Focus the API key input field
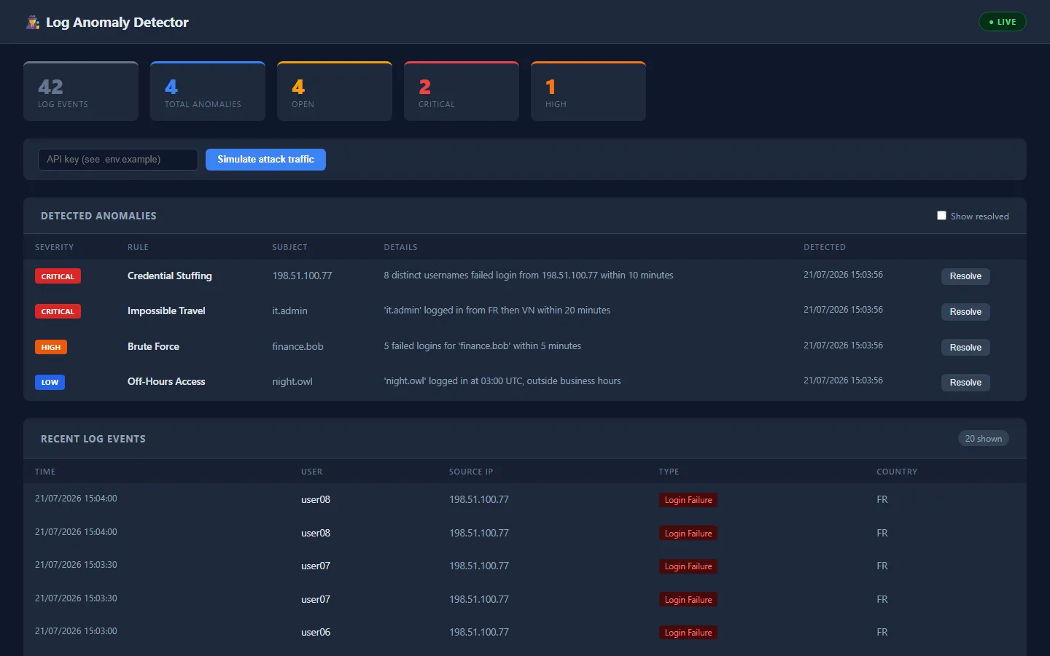This screenshot has width=1050, height=656. [x=118, y=160]
